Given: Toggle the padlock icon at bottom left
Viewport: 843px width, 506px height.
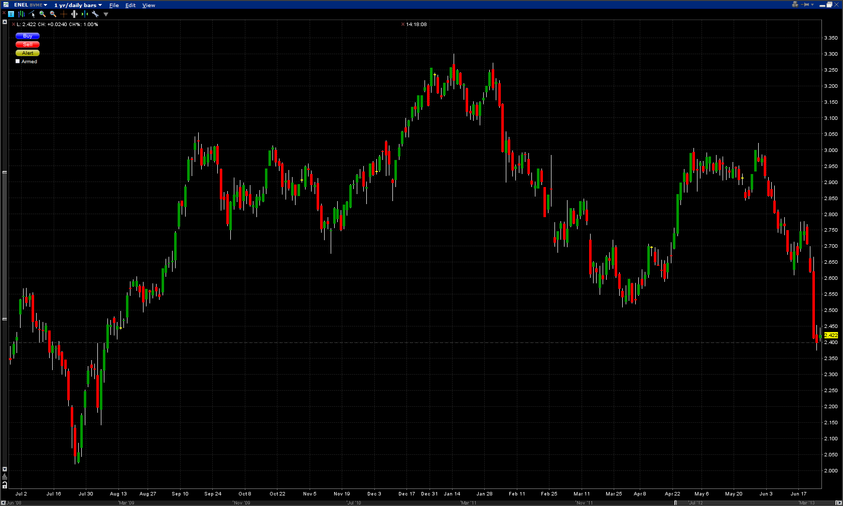Looking at the screenshot, I should (x=5, y=485).
